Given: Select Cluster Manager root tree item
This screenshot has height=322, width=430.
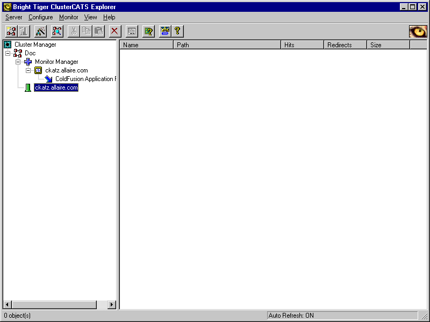Looking at the screenshot, I should pos(35,45).
